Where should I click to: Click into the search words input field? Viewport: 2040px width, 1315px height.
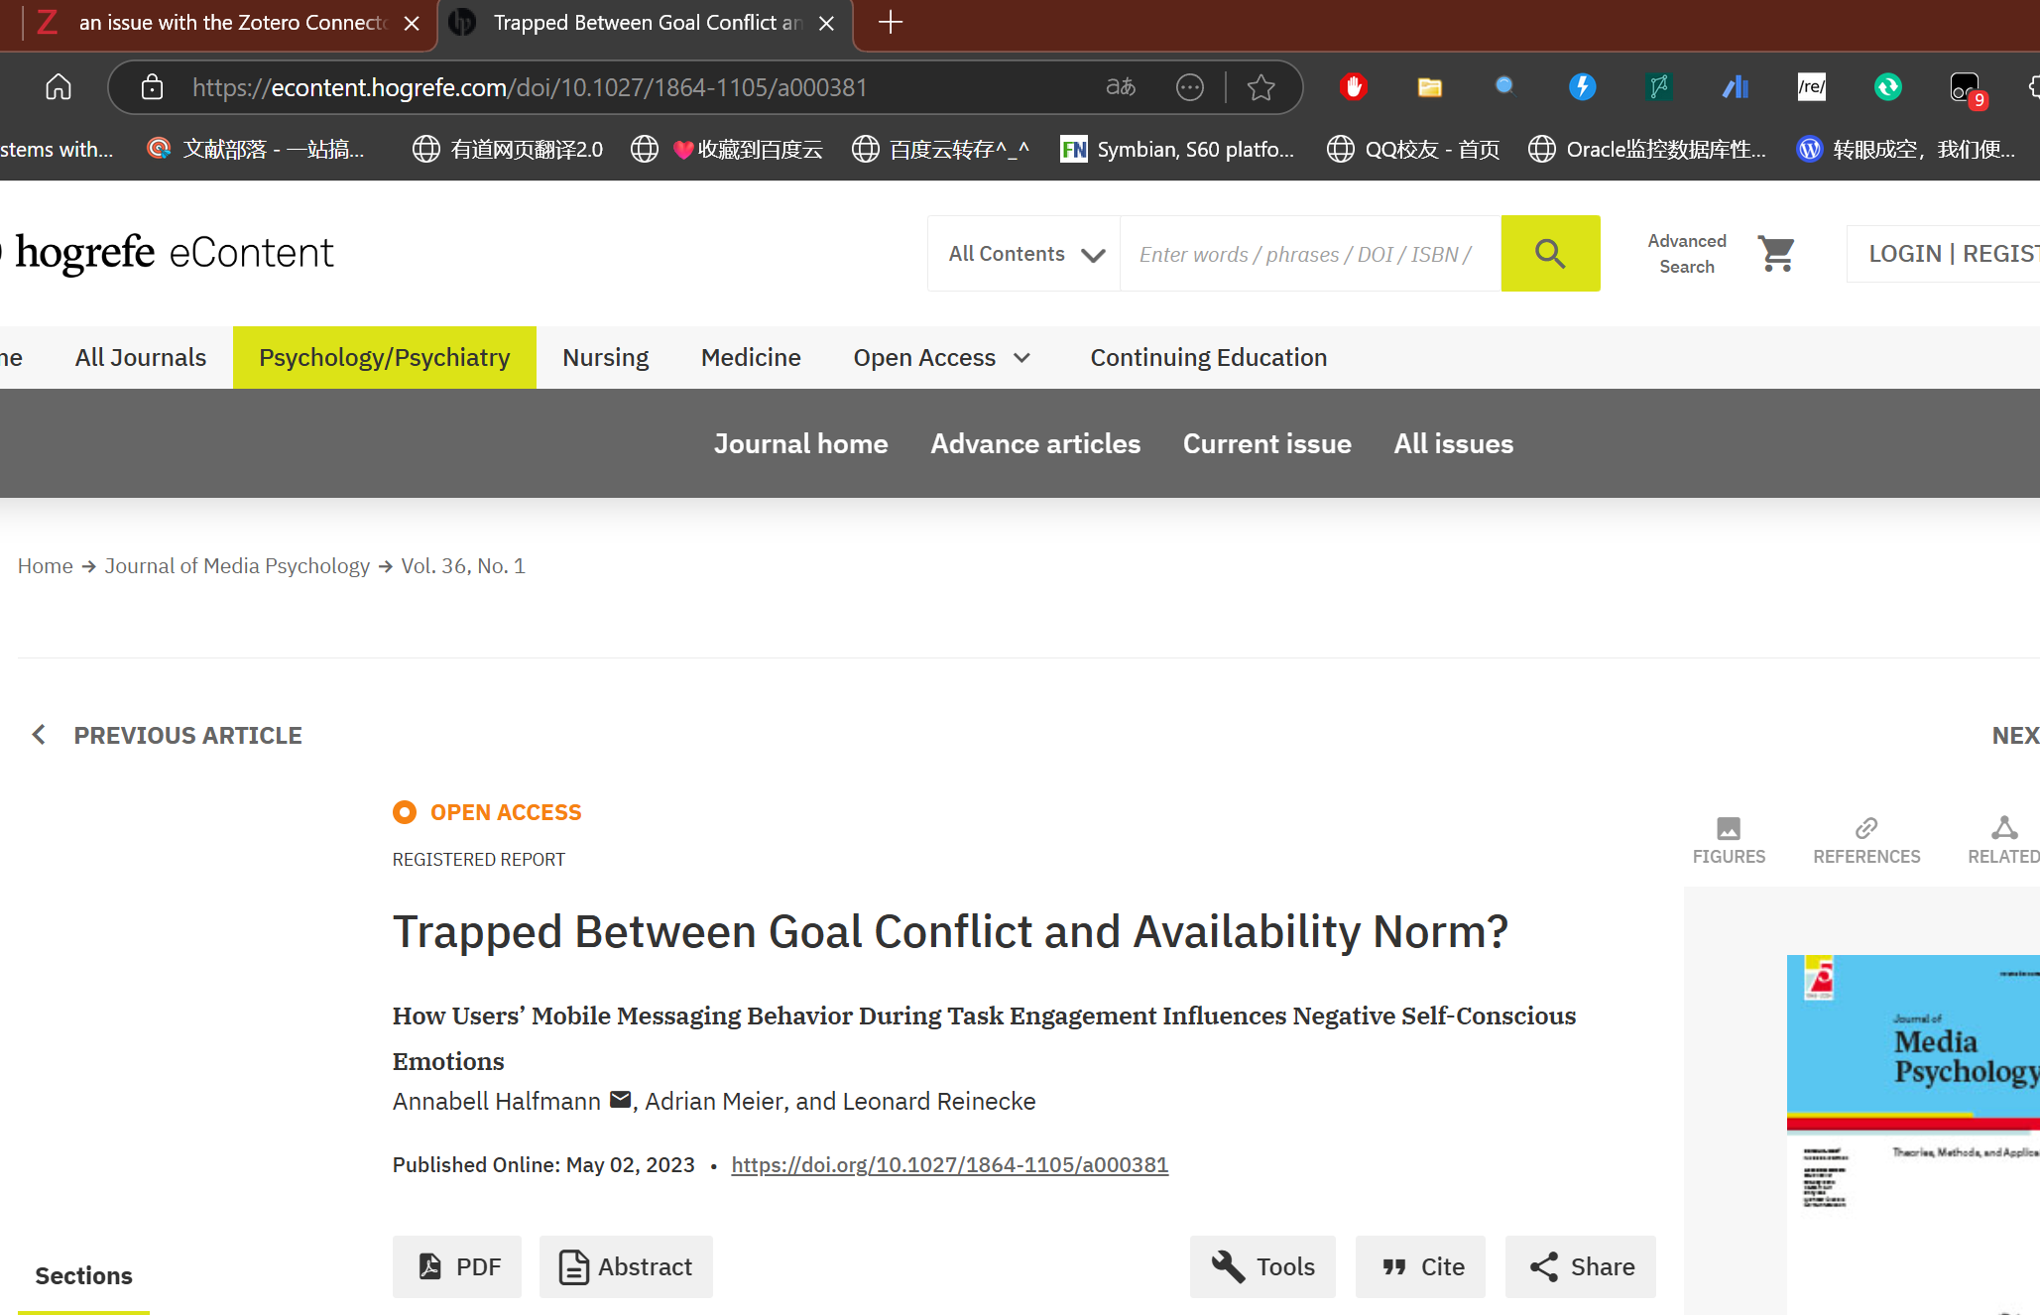tap(1308, 254)
